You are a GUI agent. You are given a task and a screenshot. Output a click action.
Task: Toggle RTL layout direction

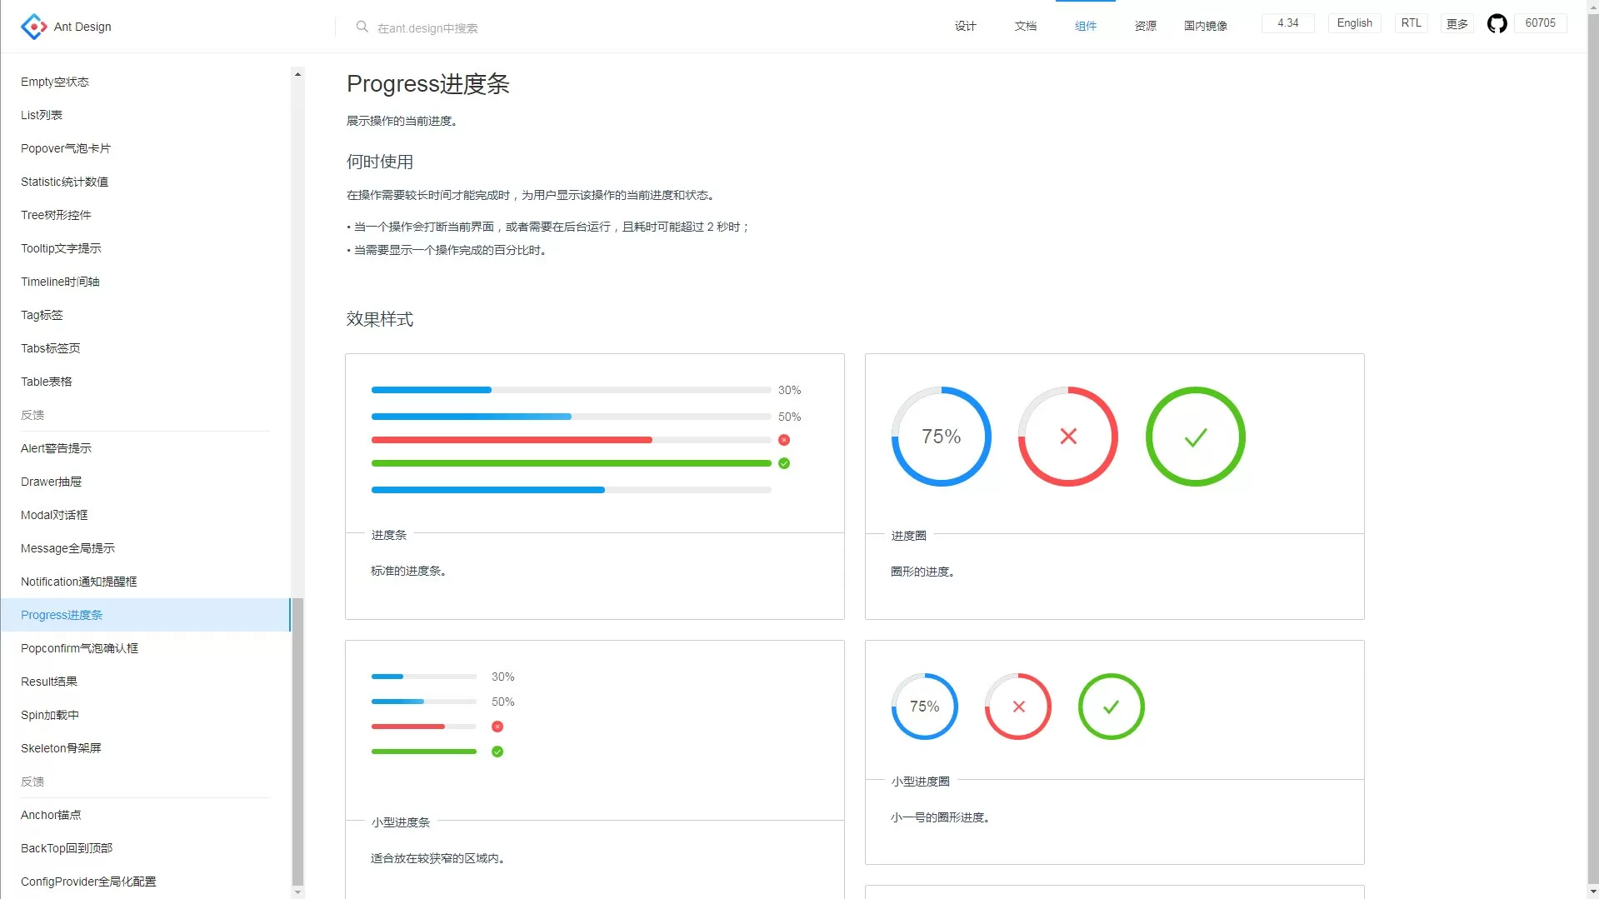[x=1412, y=23]
